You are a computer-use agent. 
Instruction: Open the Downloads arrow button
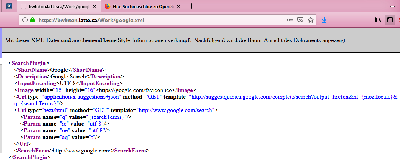(324, 20)
